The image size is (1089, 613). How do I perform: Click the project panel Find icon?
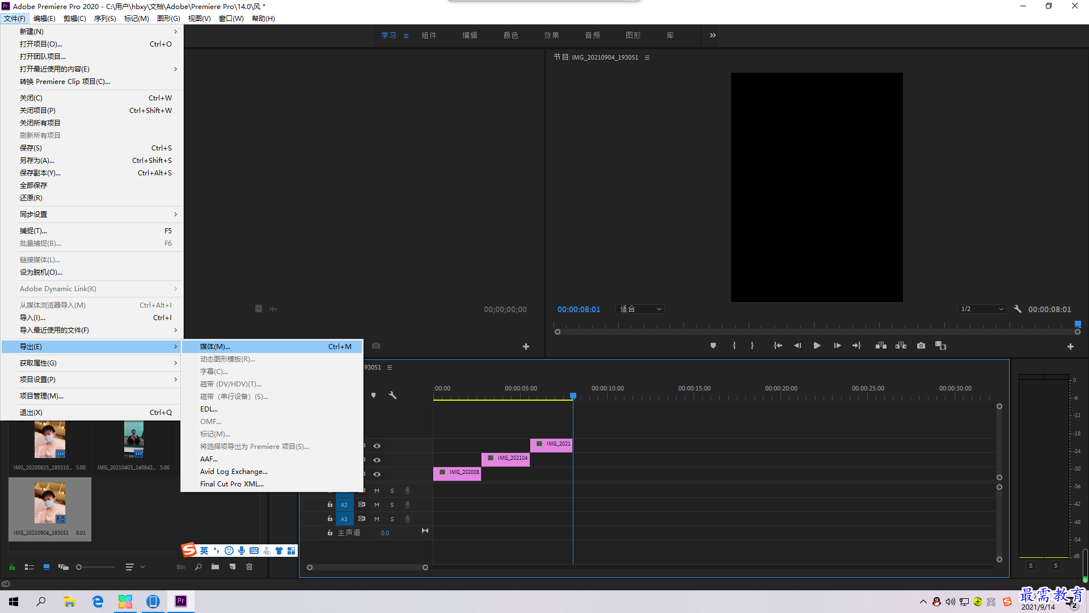(199, 567)
